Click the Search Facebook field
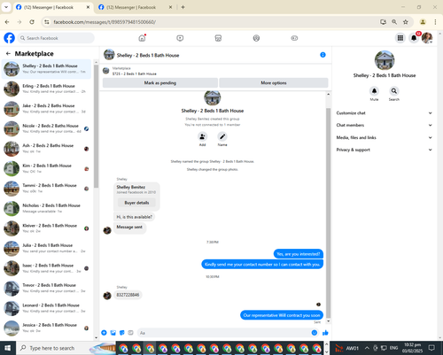The image size is (443, 355). (x=56, y=38)
